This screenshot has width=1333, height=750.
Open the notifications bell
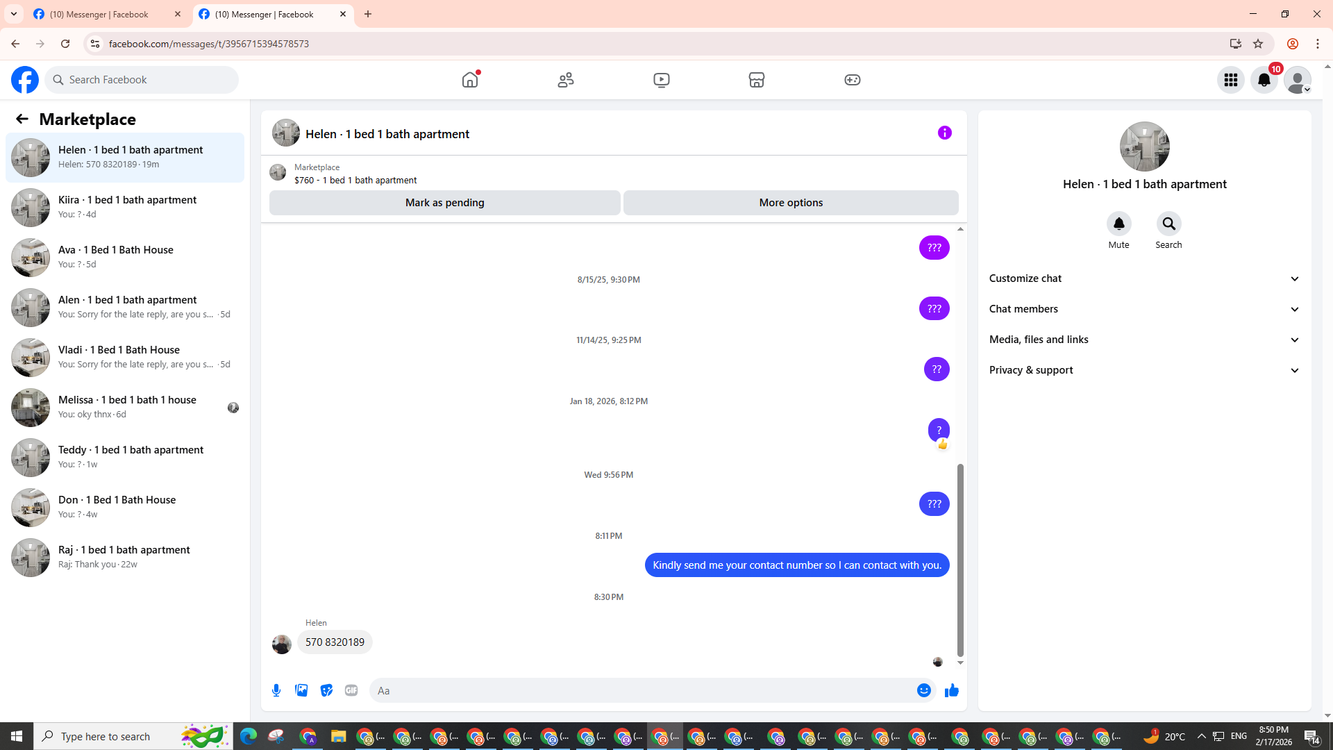pyautogui.click(x=1264, y=80)
